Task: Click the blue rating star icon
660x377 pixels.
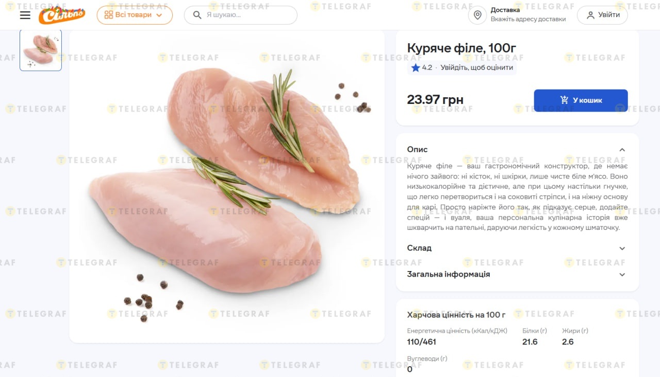Action: click(416, 67)
